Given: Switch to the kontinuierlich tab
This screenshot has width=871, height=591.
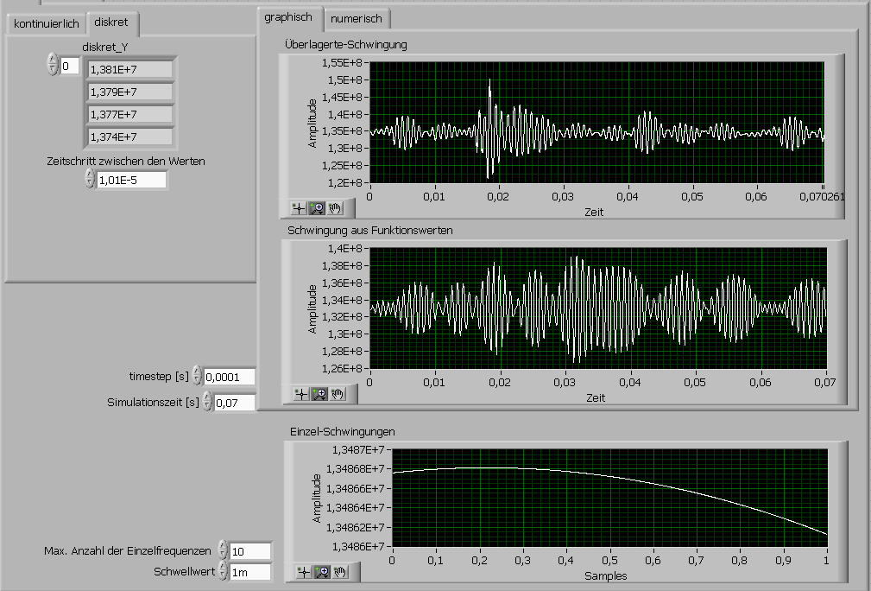Looking at the screenshot, I should tap(46, 24).
